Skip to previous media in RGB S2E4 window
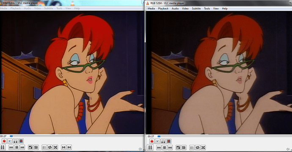 click(159, 147)
